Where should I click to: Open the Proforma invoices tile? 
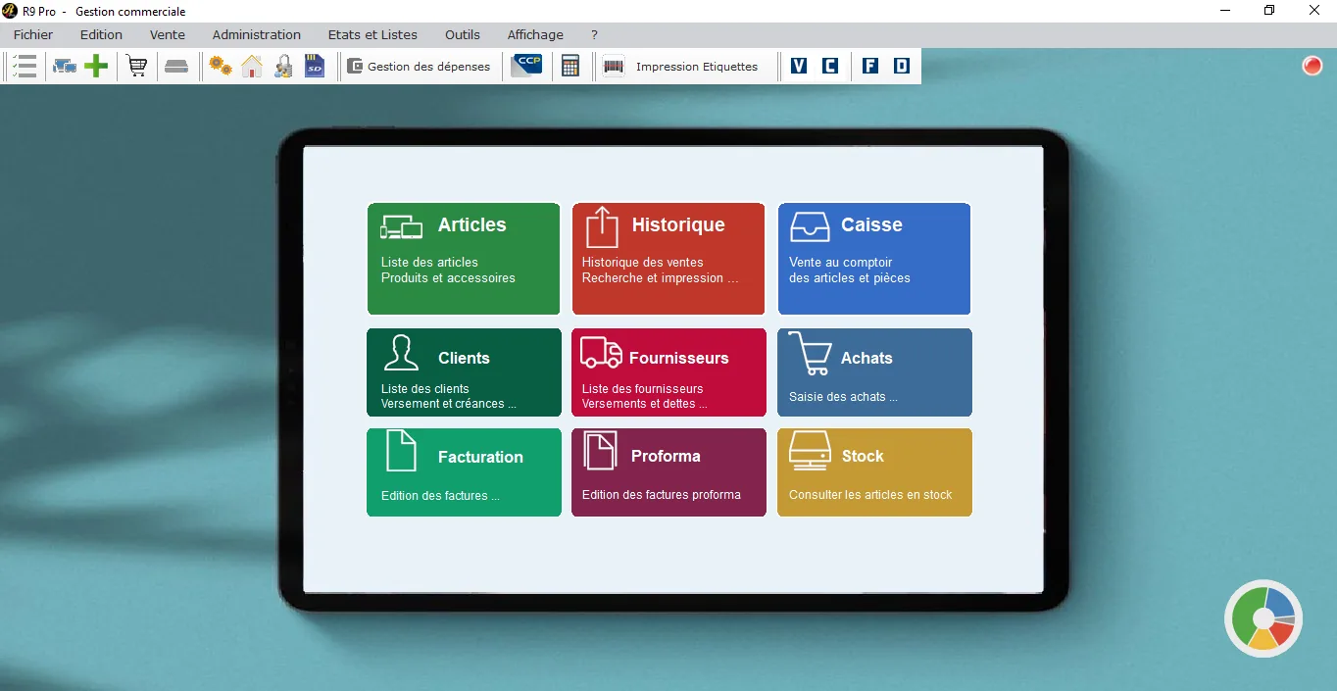click(668, 472)
